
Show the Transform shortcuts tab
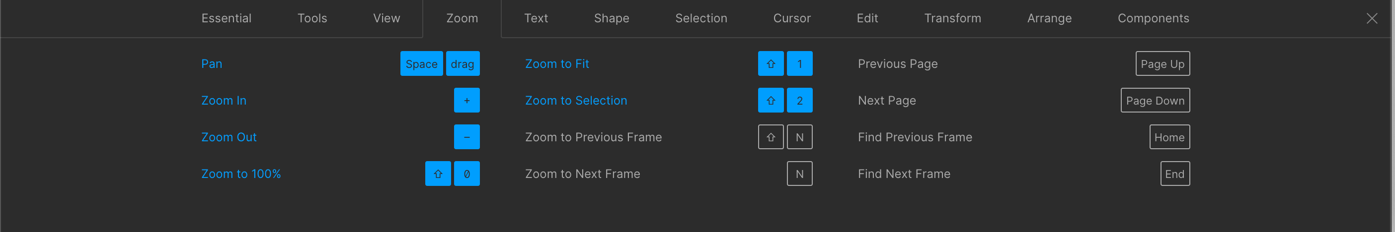[x=952, y=18]
